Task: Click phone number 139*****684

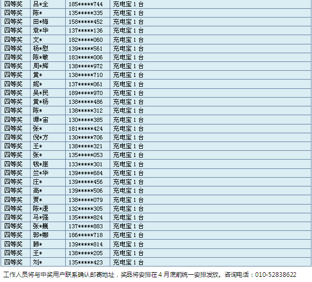Action: (x=86, y=173)
